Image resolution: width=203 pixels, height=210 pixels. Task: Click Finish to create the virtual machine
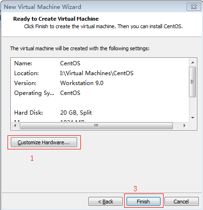(143, 201)
